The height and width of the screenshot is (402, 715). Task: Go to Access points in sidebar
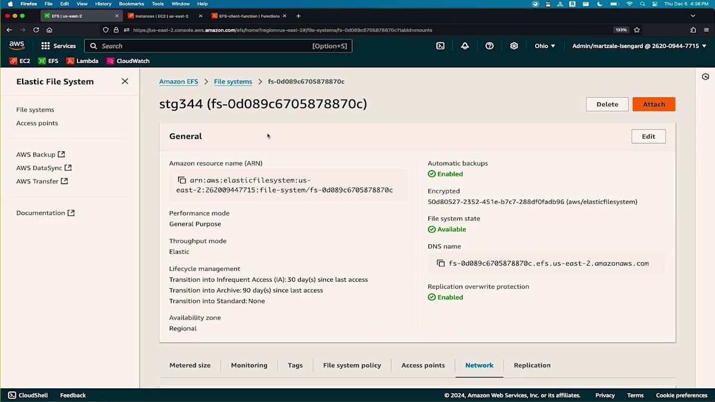pyautogui.click(x=37, y=123)
